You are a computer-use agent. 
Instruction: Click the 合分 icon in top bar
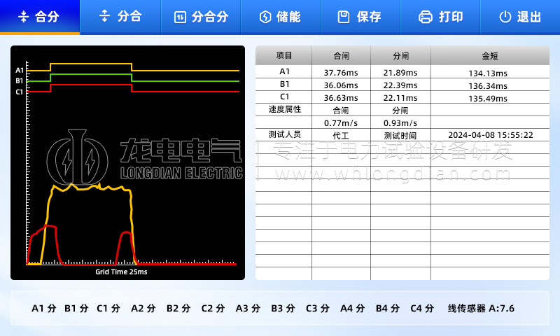[23, 17]
